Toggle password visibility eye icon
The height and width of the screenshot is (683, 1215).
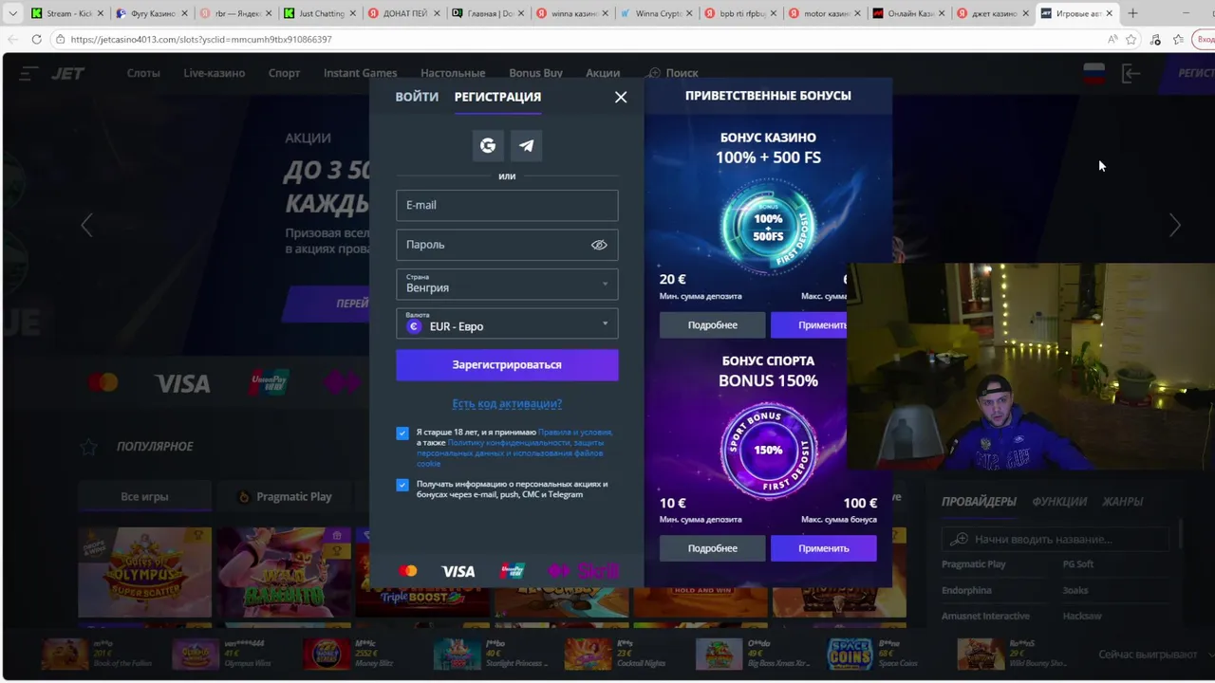[599, 245]
